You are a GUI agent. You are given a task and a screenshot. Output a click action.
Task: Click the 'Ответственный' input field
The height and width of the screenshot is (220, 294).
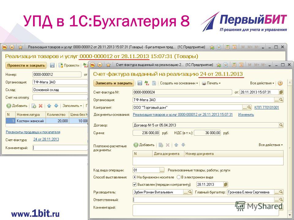point(203,200)
